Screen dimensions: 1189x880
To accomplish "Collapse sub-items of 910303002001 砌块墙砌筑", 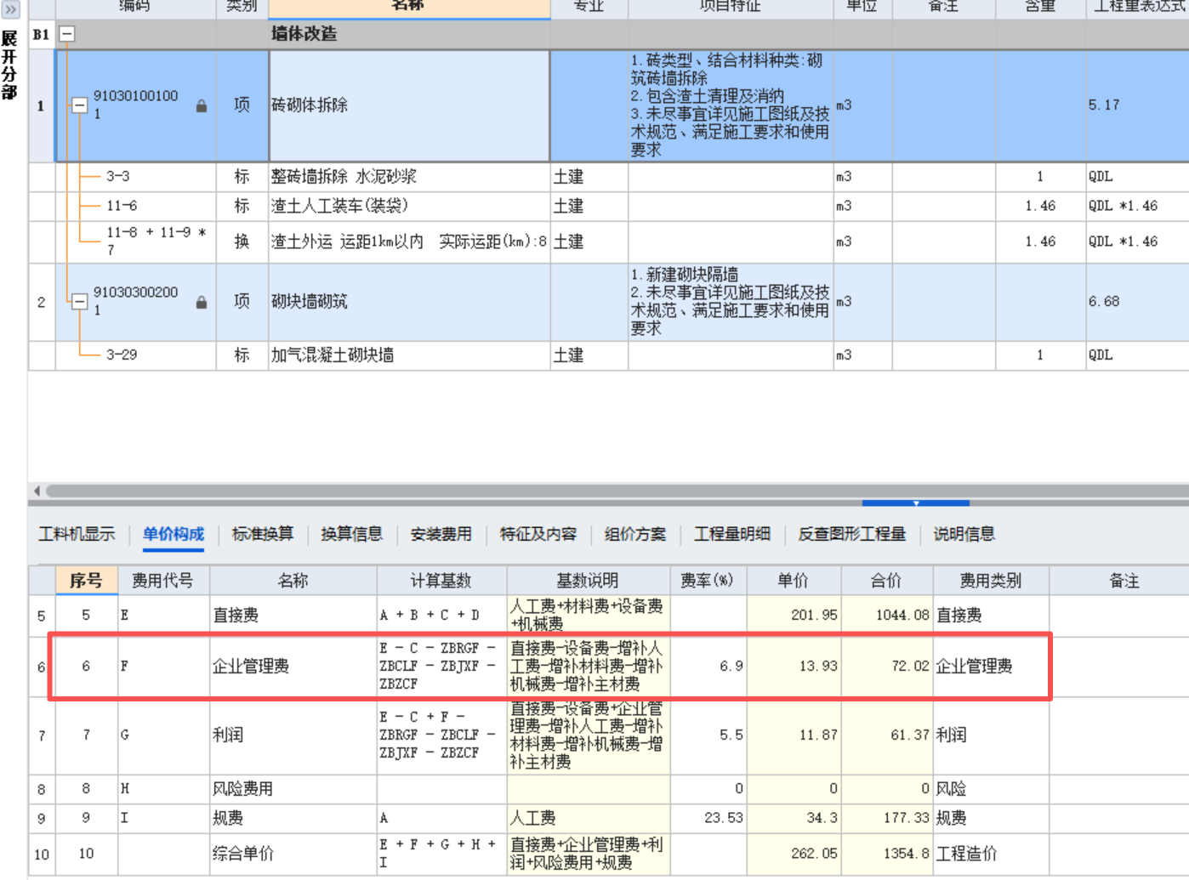I will [79, 301].
